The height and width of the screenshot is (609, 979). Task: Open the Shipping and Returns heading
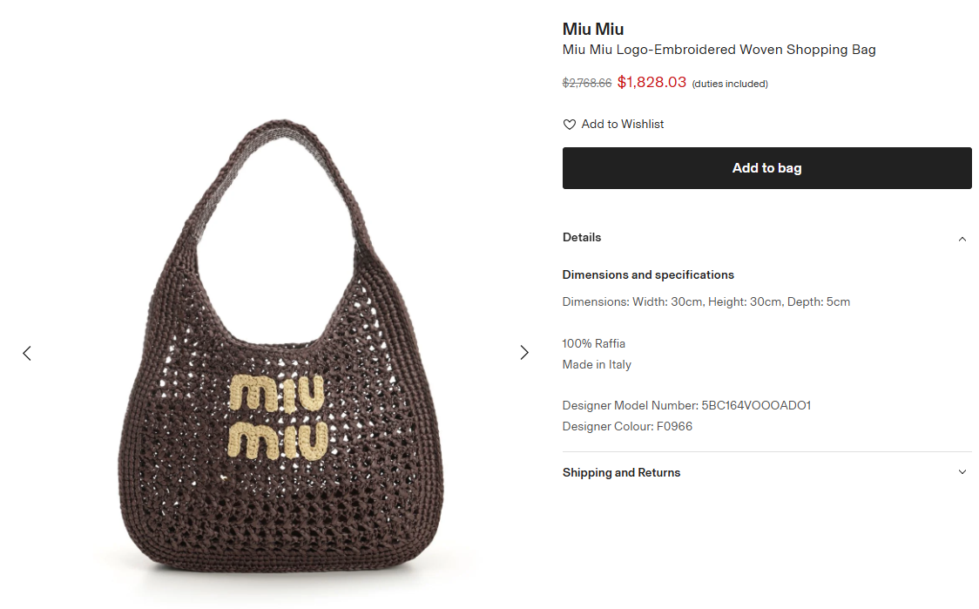[621, 472]
